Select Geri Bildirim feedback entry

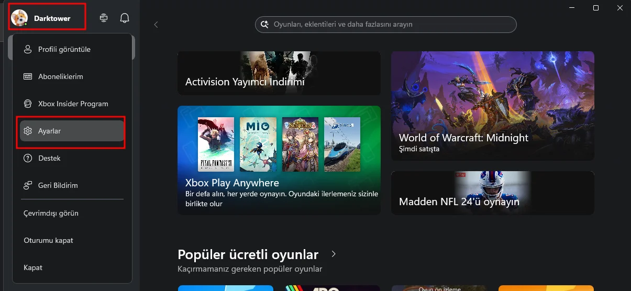[72, 185]
